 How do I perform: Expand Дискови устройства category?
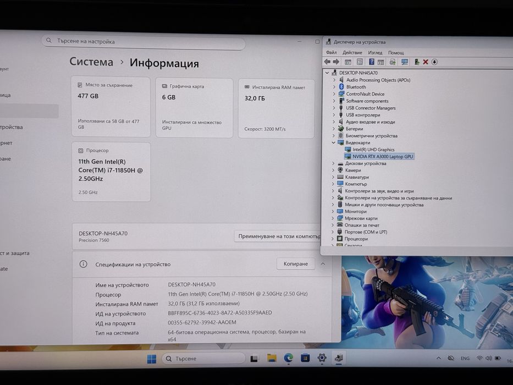tap(333, 163)
